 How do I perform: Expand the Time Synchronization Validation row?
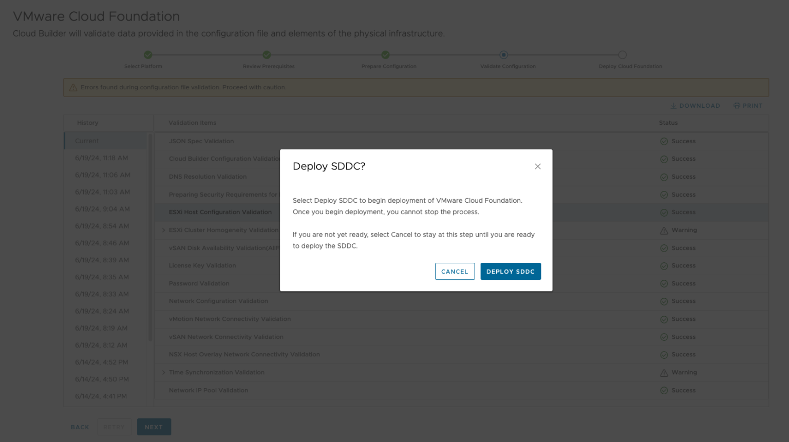tap(163, 372)
